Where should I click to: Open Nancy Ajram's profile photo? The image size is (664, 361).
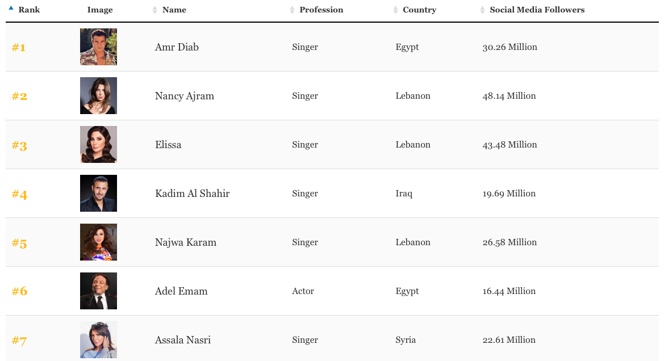tap(98, 96)
